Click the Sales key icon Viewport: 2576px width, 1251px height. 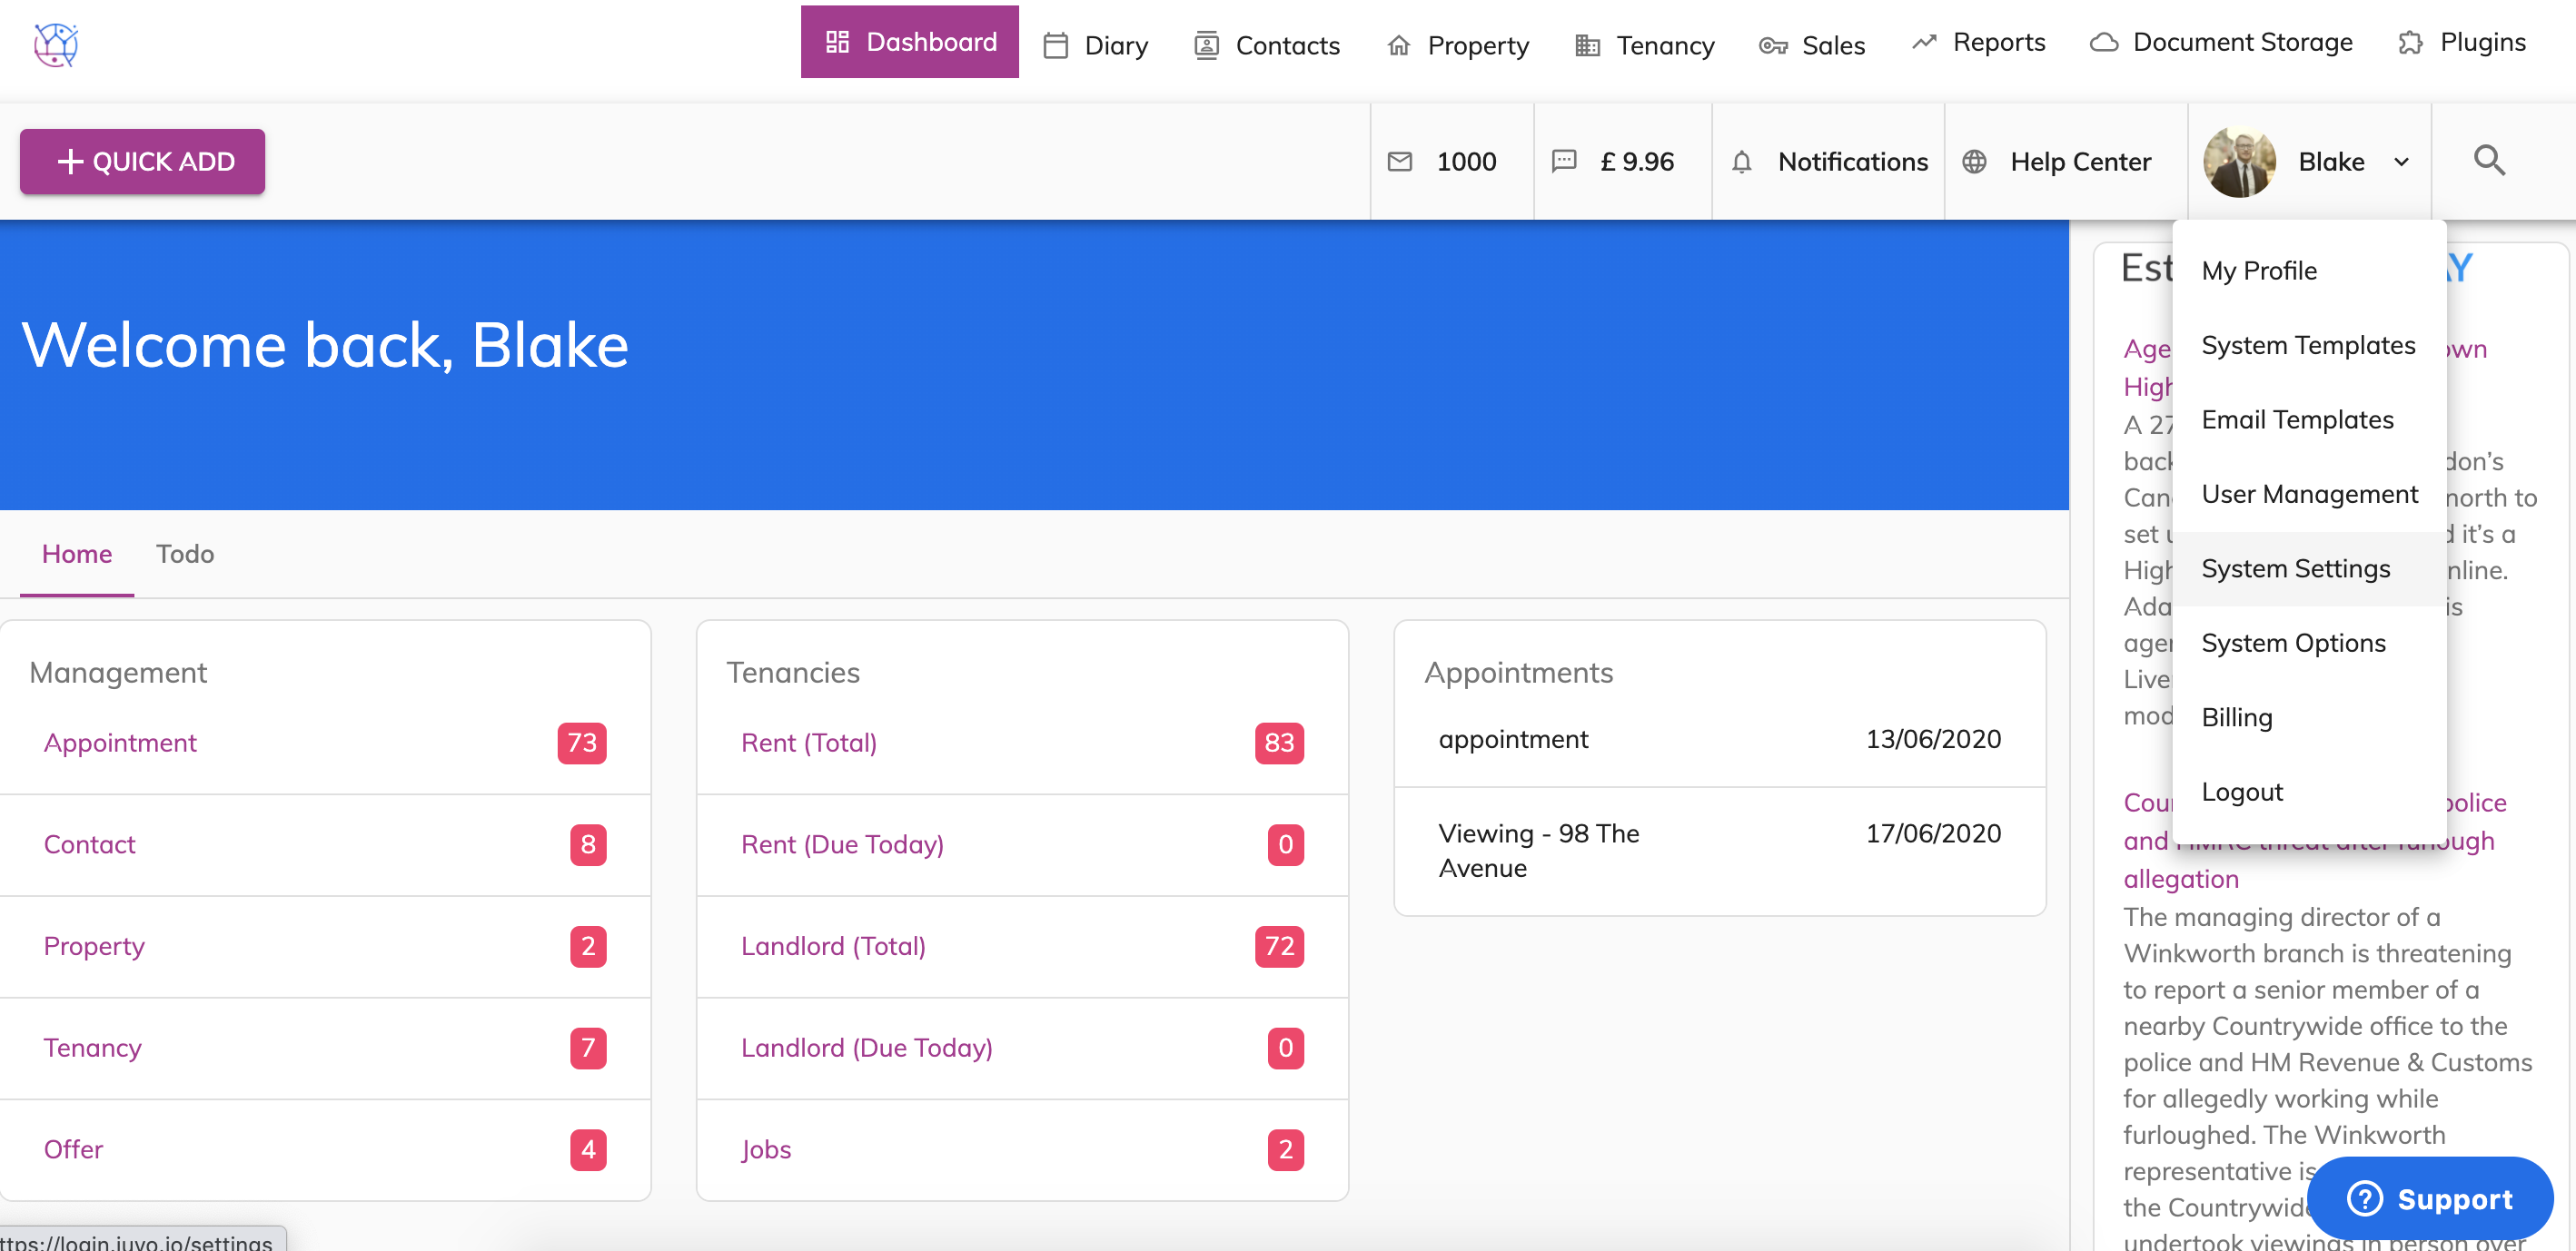point(1773,46)
